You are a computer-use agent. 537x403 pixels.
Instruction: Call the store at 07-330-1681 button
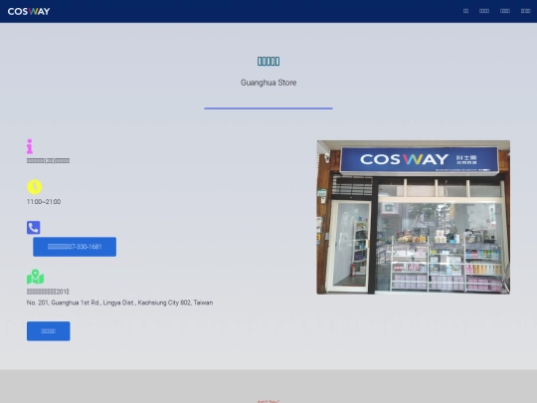point(75,247)
